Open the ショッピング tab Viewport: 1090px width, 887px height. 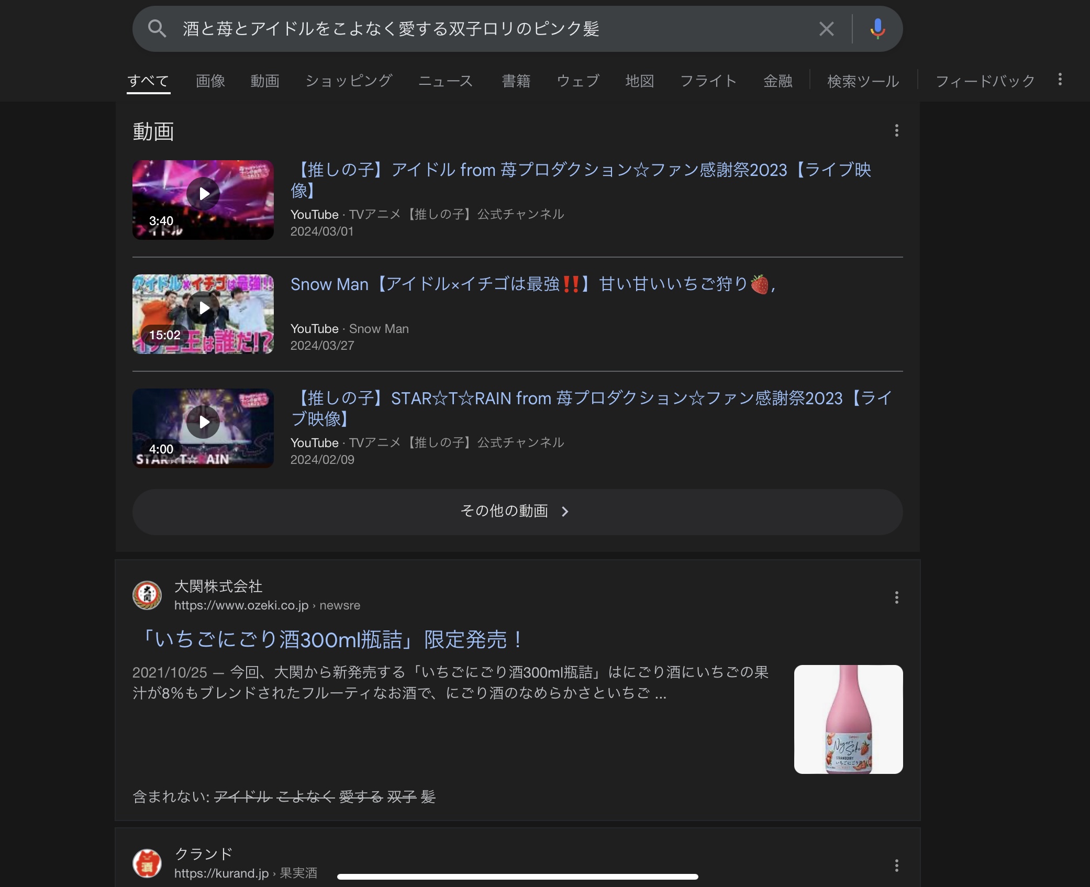(x=349, y=81)
